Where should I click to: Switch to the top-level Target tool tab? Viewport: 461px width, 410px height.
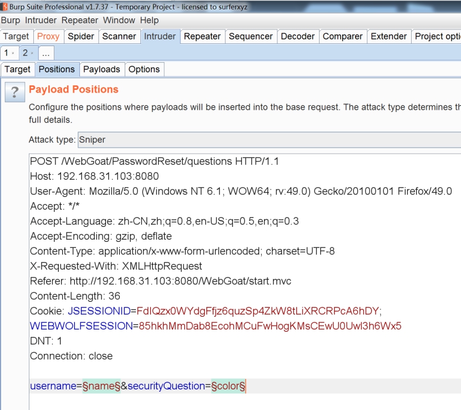point(16,37)
